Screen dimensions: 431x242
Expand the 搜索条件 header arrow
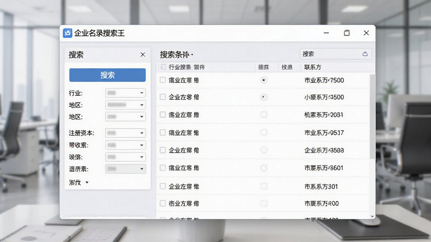click(192, 55)
